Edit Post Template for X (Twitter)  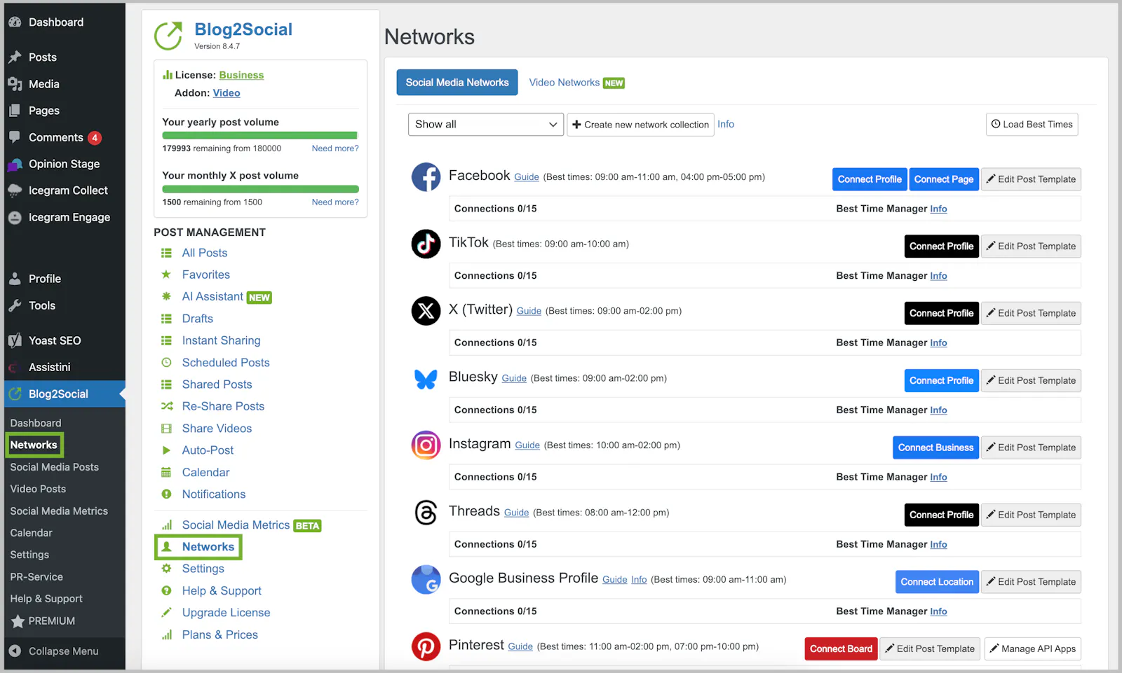coord(1031,313)
